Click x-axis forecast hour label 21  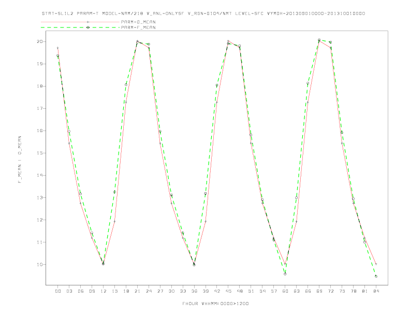pos(137,291)
